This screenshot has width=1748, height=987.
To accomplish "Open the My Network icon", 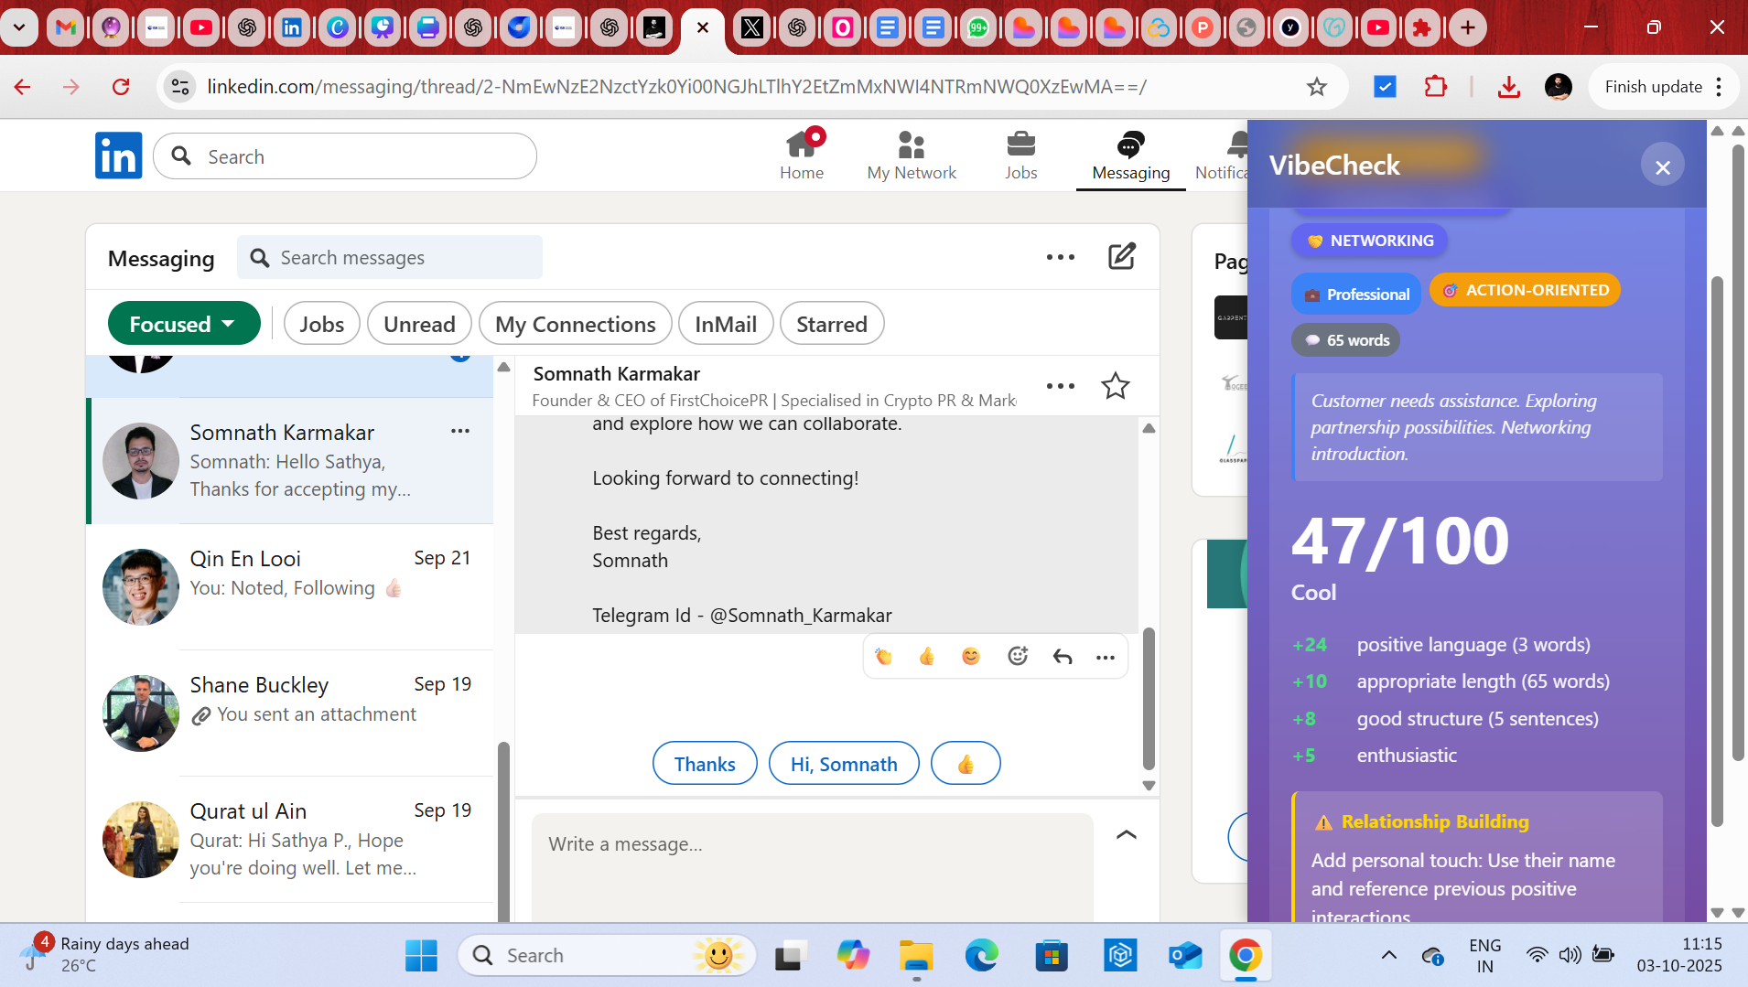I will 910,145.
